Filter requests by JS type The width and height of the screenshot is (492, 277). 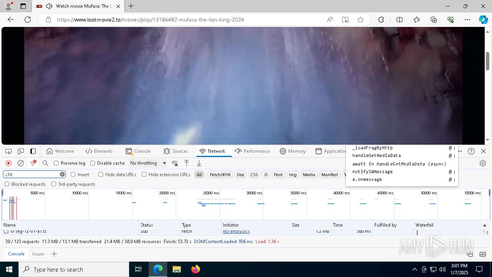pyautogui.click(x=266, y=175)
